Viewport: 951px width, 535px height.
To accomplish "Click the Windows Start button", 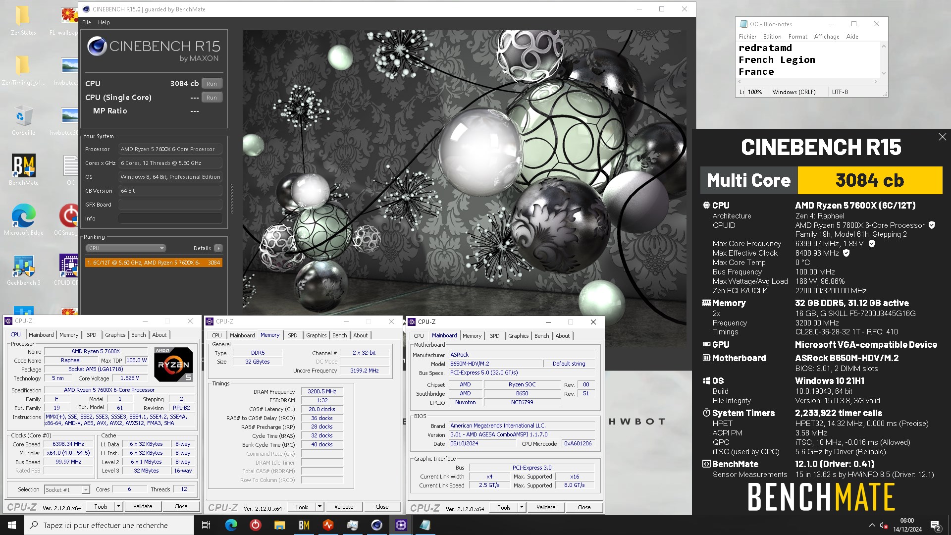I will coord(11,525).
